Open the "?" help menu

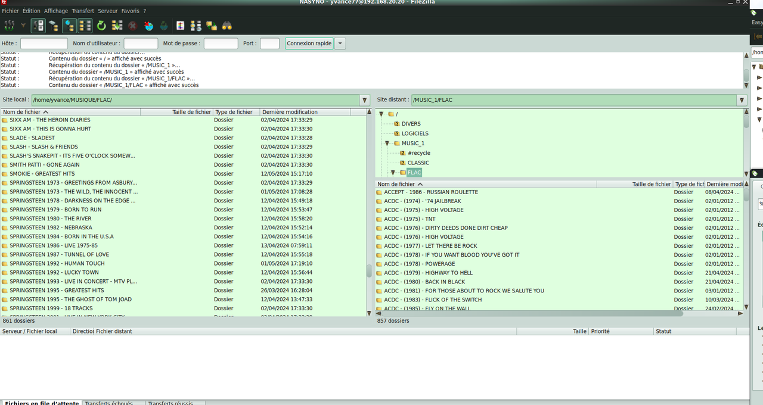click(144, 11)
